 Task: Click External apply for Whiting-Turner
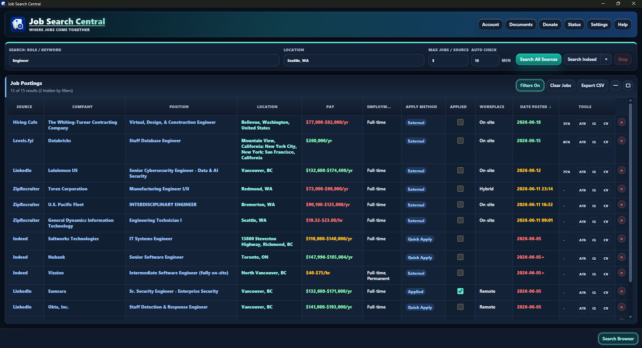point(416,123)
